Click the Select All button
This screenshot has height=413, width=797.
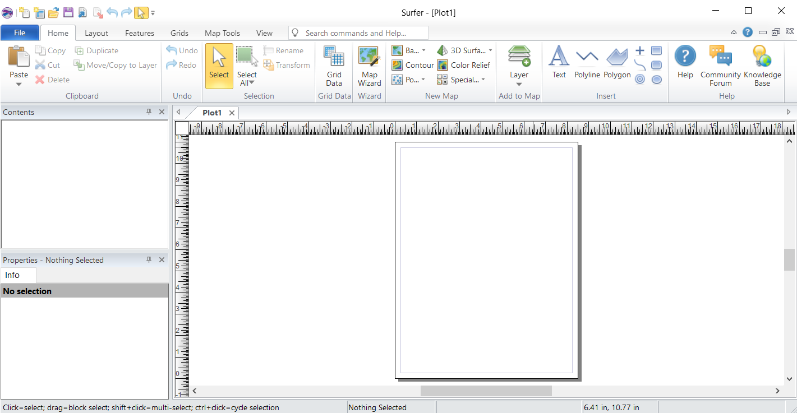pos(246,66)
